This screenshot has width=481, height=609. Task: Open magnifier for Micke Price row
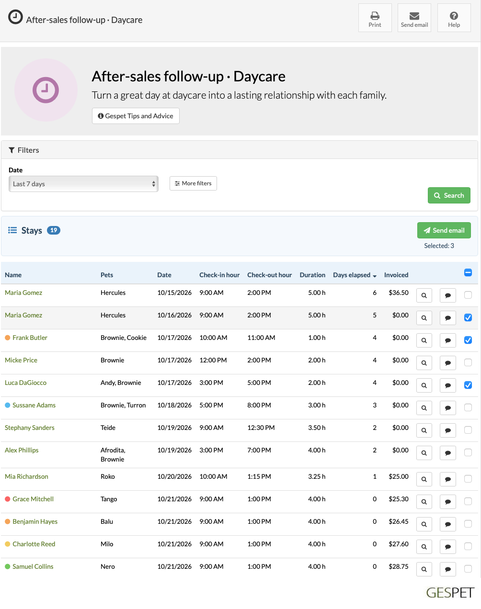pos(424,363)
